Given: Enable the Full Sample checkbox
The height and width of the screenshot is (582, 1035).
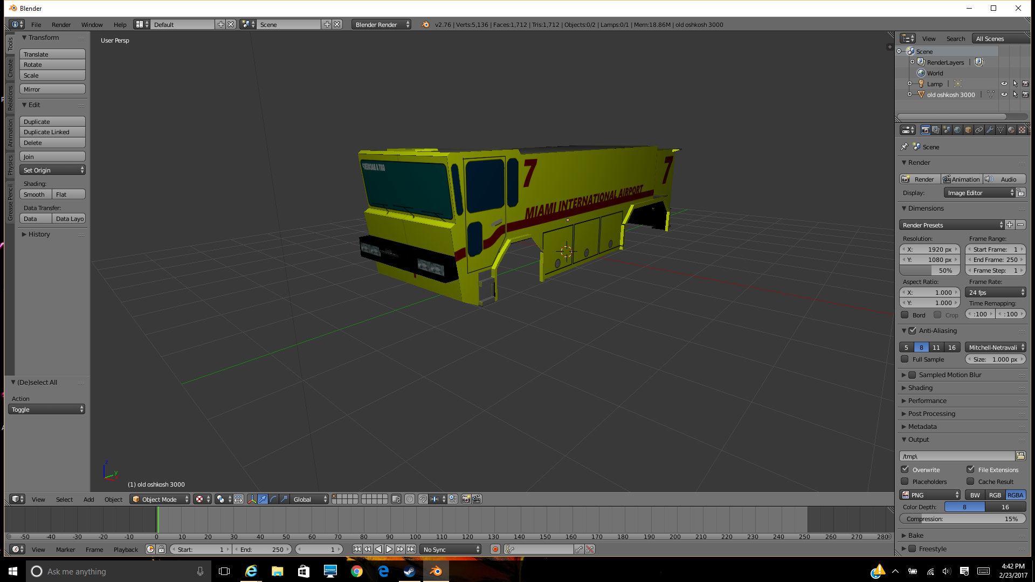Looking at the screenshot, I should (x=905, y=359).
